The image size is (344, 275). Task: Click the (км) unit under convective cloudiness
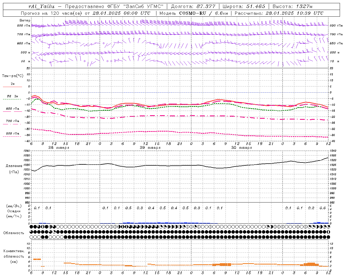pos(14,261)
